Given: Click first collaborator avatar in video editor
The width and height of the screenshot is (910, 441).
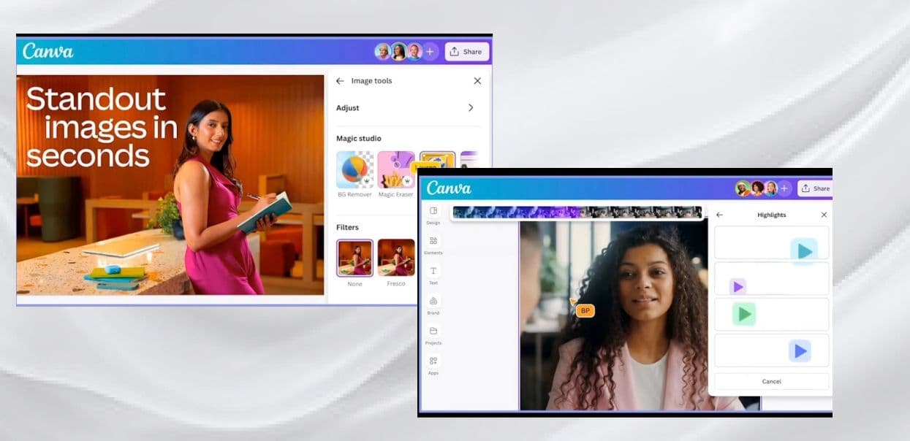Looking at the screenshot, I should click(x=743, y=188).
